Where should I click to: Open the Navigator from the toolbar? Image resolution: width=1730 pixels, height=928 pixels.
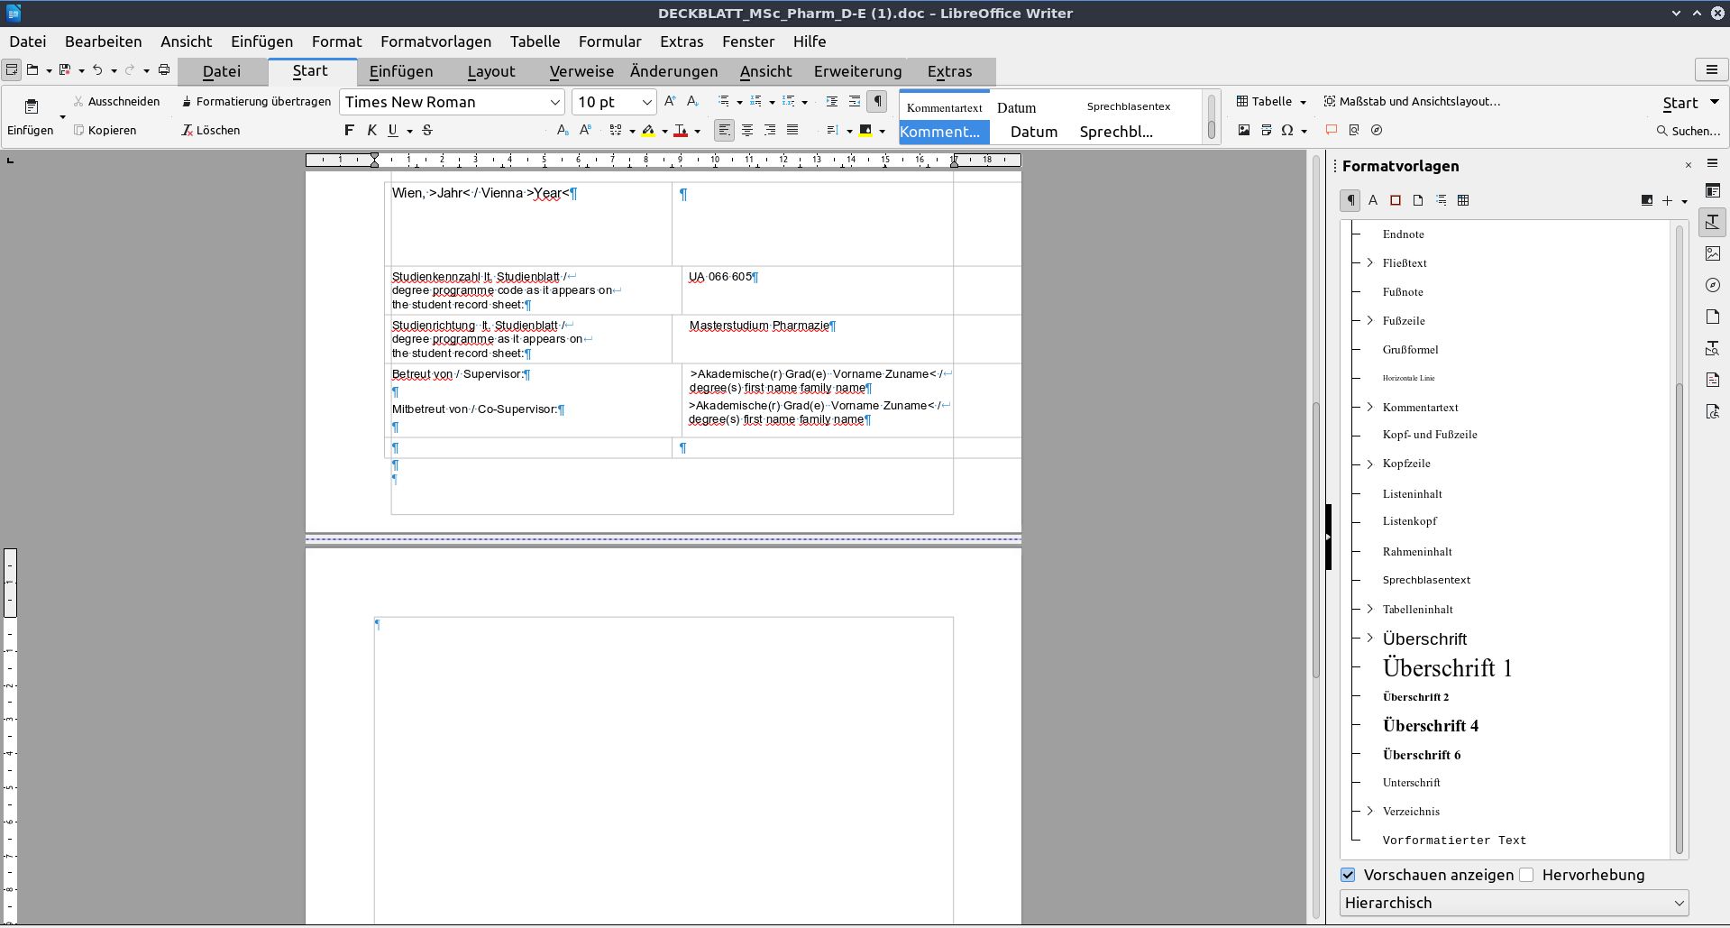[x=1377, y=131]
